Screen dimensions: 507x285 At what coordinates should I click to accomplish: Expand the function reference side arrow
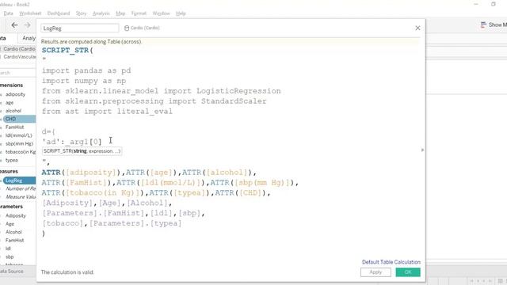coord(422,150)
